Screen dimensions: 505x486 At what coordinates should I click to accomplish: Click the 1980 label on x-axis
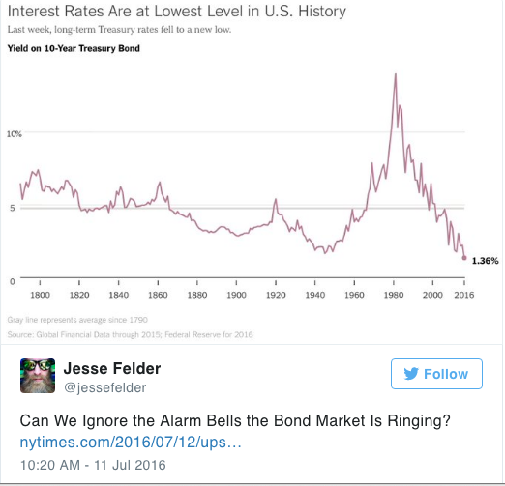pyautogui.click(x=394, y=295)
